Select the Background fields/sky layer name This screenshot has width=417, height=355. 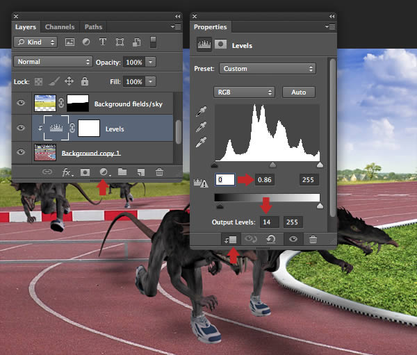click(129, 104)
